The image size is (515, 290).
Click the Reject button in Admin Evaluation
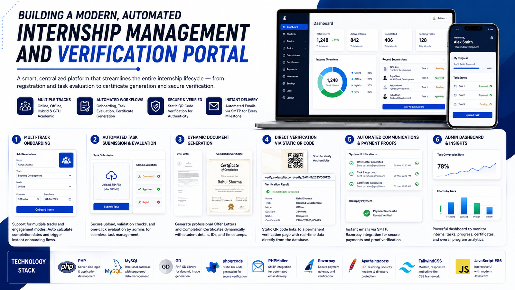[x=149, y=202]
